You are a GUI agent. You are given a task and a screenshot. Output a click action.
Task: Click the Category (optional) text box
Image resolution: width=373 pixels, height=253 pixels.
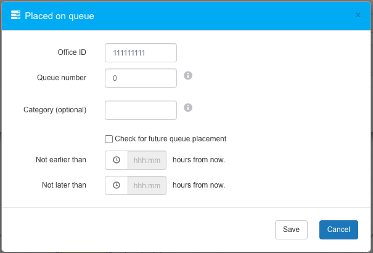(141, 110)
